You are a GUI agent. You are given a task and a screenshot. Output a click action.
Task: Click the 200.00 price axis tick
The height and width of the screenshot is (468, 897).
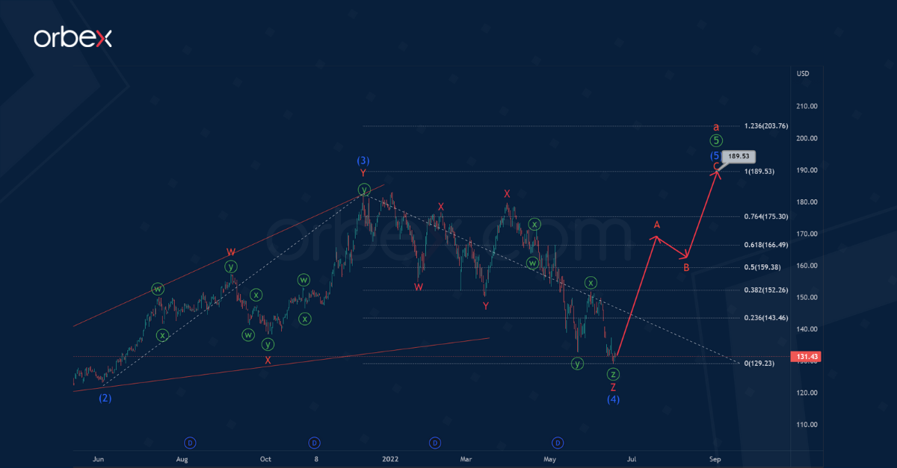(807, 138)
